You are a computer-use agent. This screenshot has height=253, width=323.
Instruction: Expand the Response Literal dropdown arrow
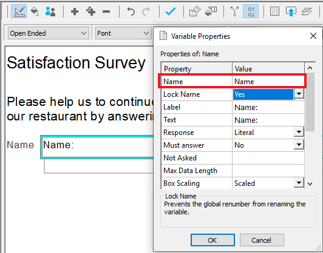coord(299,132)
